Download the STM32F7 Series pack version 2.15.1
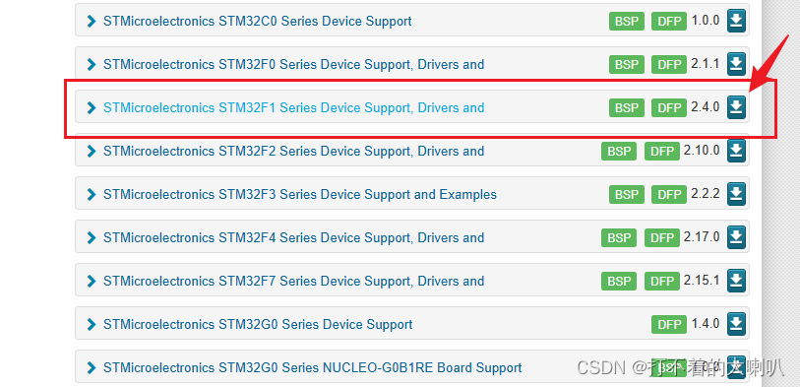Screen dimensions: 800x387 [736, 281]
